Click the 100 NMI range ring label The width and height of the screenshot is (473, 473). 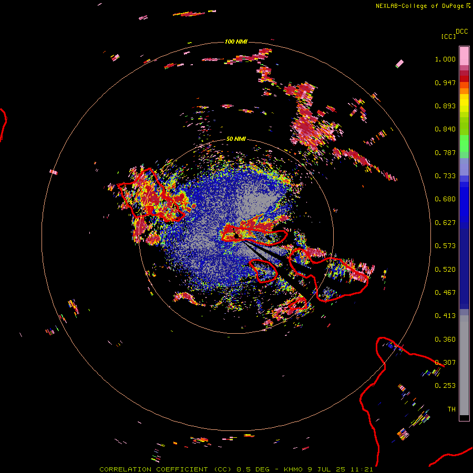click(236, 42)
